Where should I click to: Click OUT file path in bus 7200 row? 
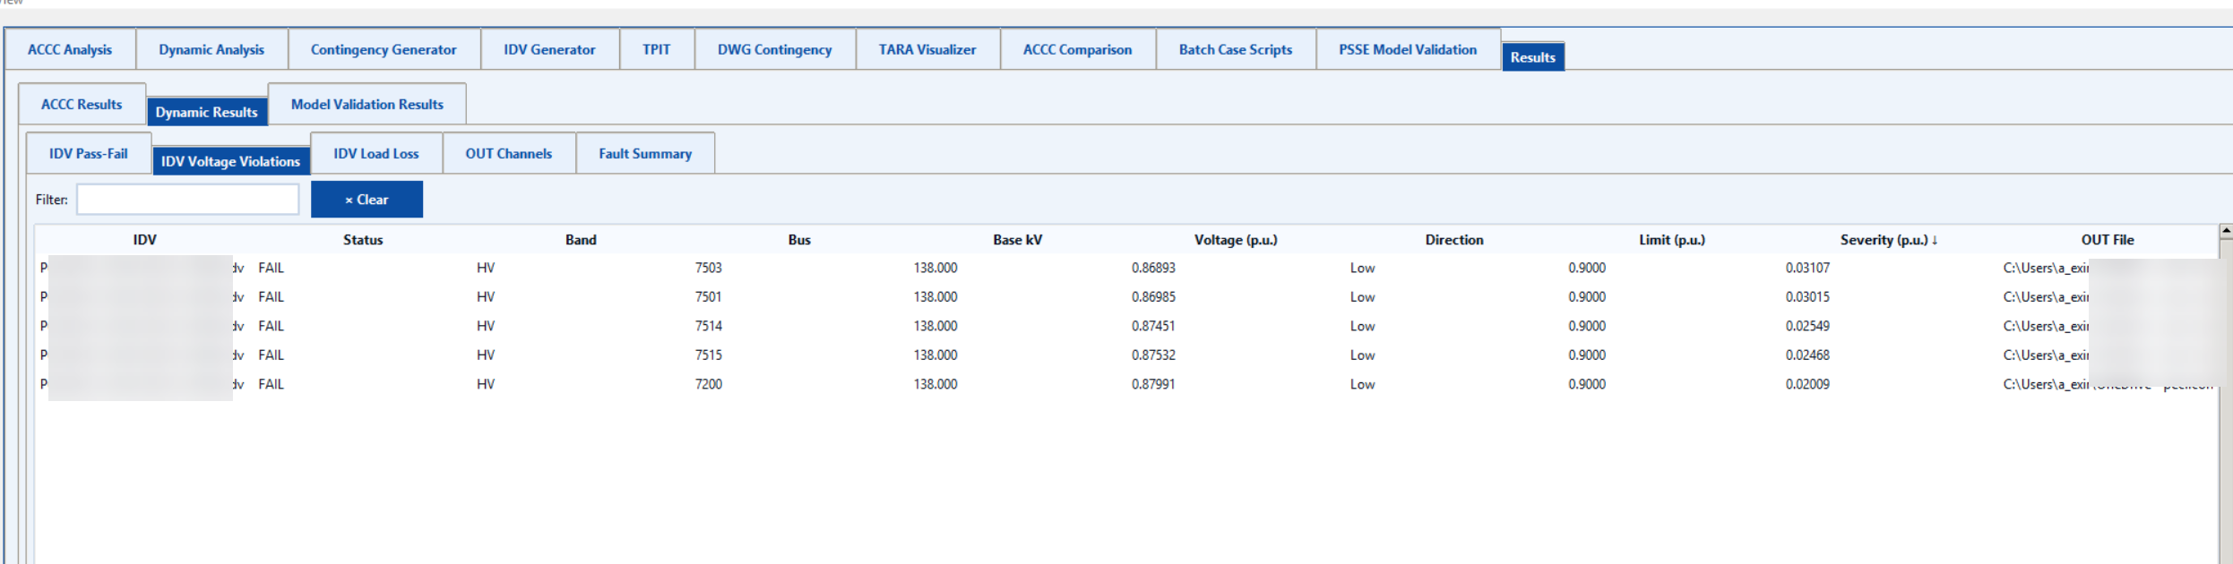2108,384
